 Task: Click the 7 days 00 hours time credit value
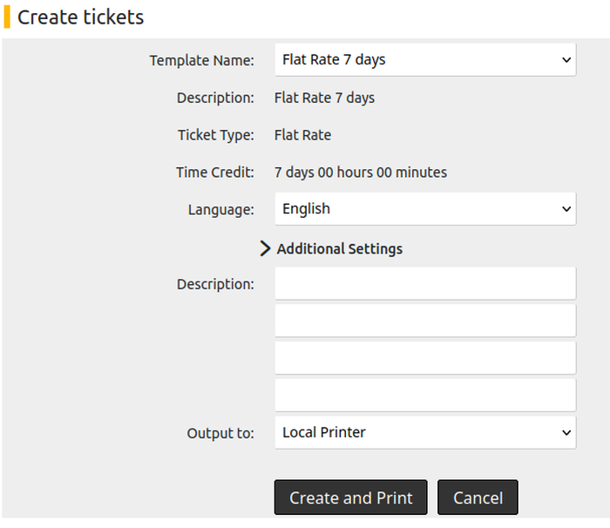360,173
